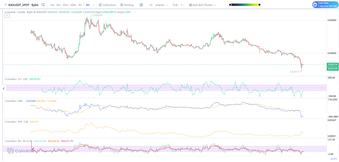Screen dimensions: 339x162
Task: Switch to the 1H timeframe
Action: [80, 5]
